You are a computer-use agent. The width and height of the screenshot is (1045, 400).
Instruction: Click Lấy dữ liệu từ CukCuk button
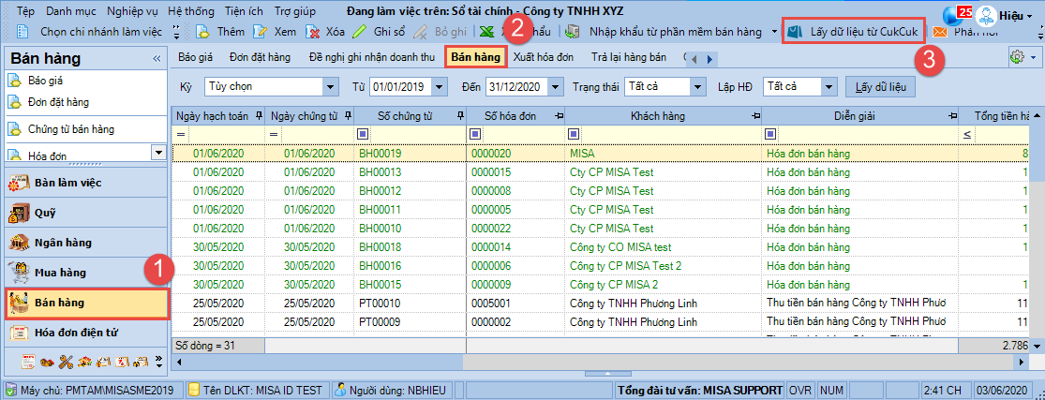[x=854, y=31]
